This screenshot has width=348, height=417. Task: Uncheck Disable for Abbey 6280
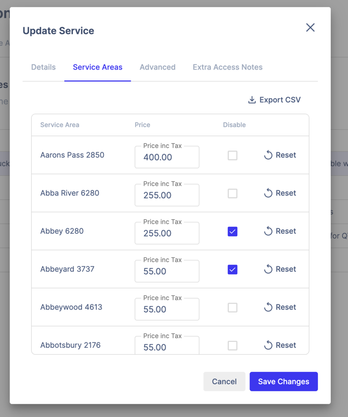[232, 232]
